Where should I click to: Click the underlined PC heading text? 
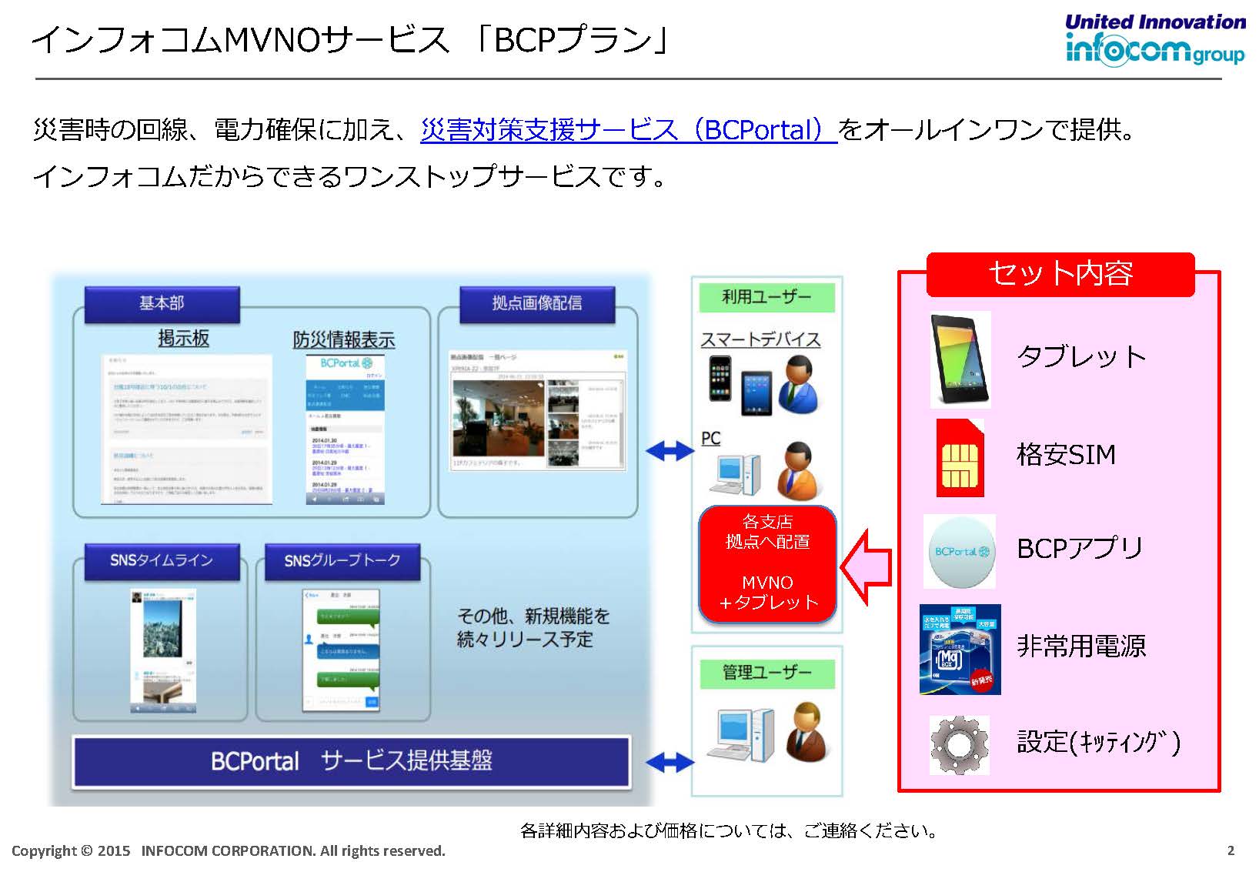point(711,438)
